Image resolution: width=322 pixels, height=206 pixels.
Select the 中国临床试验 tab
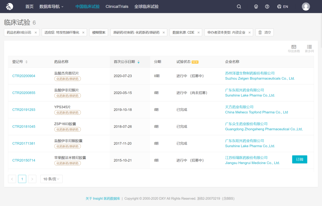87,7
